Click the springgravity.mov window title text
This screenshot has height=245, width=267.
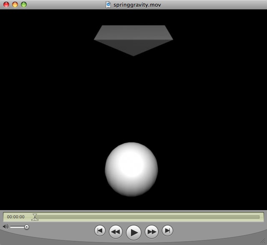coord(137,5)
